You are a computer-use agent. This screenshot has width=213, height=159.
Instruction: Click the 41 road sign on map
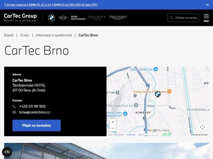tap(148, 85)
